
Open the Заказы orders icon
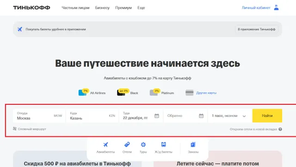click(x=193, y=145)
